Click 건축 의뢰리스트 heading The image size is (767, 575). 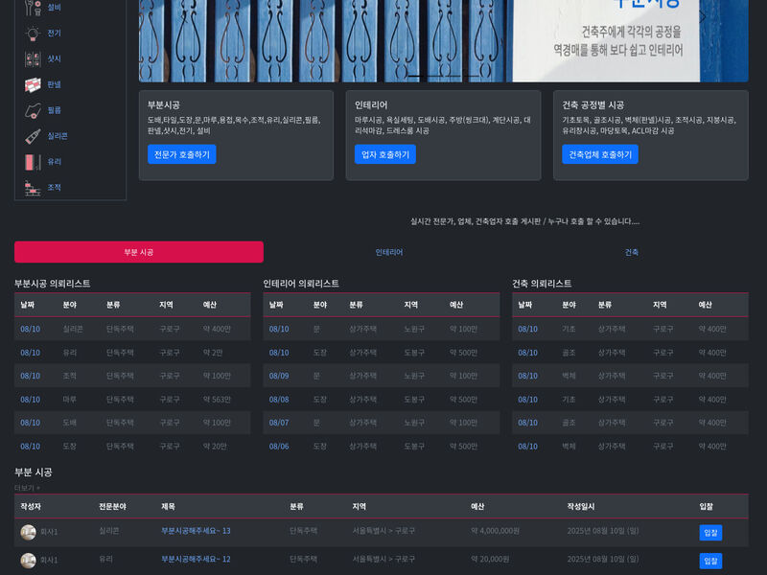click(542, 284)
